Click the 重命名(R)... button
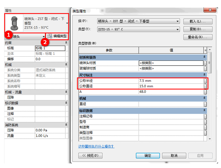Screen dimensions: 221x168 198,37
